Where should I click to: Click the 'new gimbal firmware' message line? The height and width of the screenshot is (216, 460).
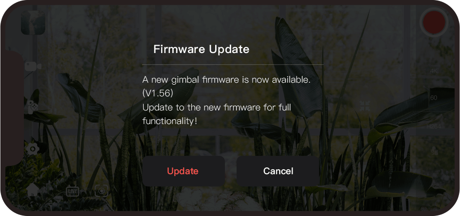click(x=226, y=80)
